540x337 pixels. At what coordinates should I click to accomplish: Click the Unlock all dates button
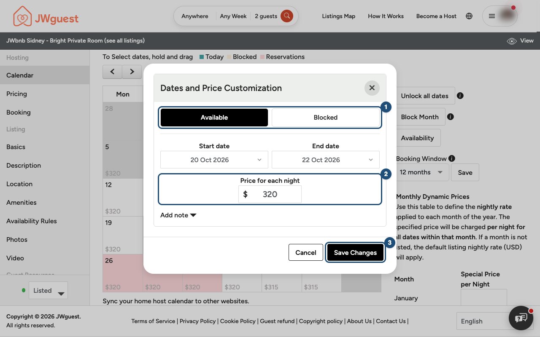click(425, 96)
